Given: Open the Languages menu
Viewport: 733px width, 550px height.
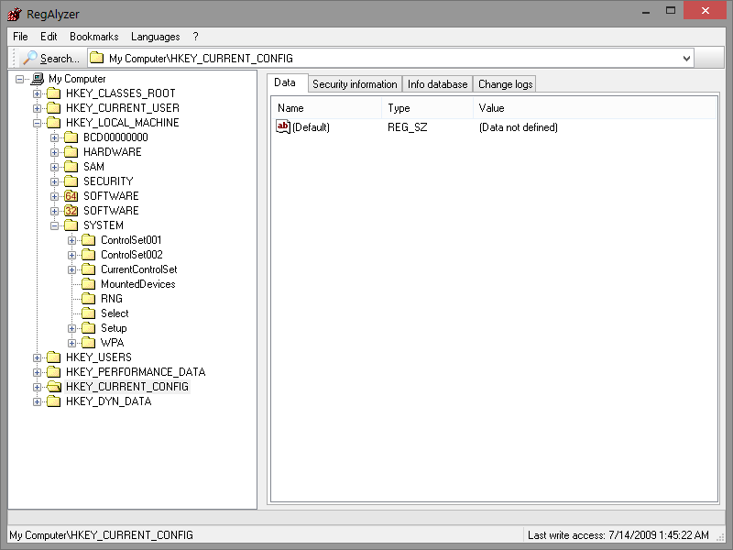Looking at the screenshot, I should (155, 37).
